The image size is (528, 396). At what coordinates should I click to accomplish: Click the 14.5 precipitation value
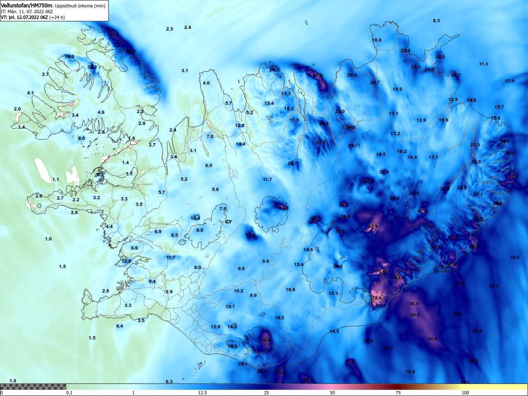(x=334, y=331)
